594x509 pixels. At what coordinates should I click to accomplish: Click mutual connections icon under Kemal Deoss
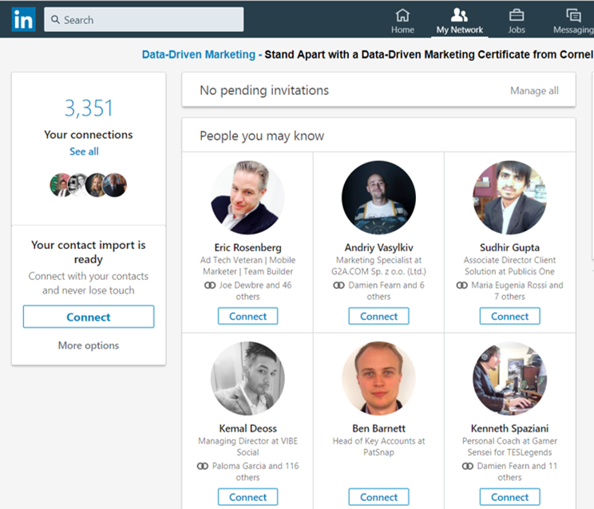point(203,466)
